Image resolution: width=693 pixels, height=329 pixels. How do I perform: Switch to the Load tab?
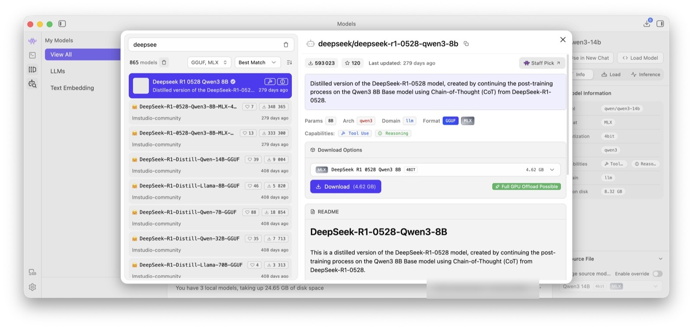(611, 74)
